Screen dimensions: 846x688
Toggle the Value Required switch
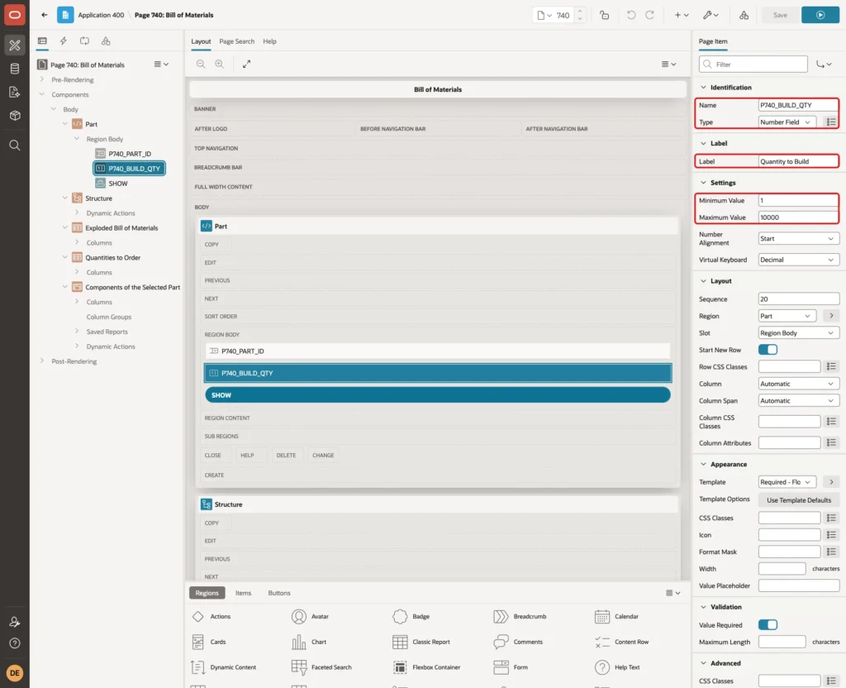[x=768, y=625]
